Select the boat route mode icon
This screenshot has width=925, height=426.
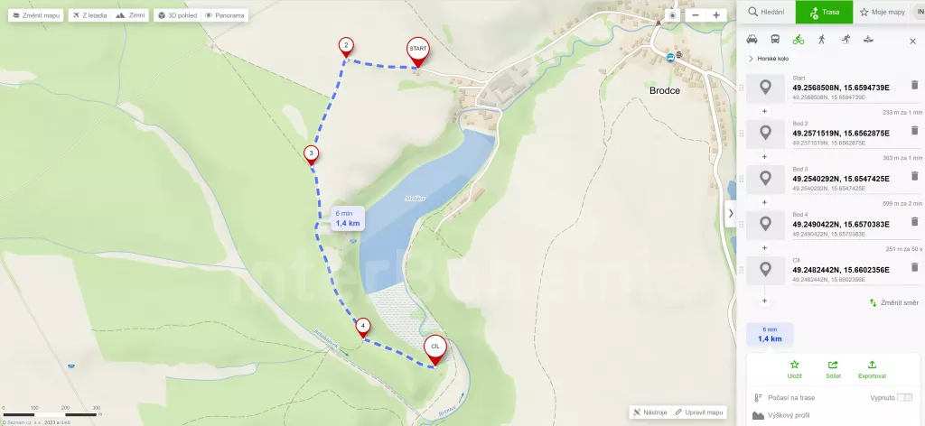[x=868, y=40]
